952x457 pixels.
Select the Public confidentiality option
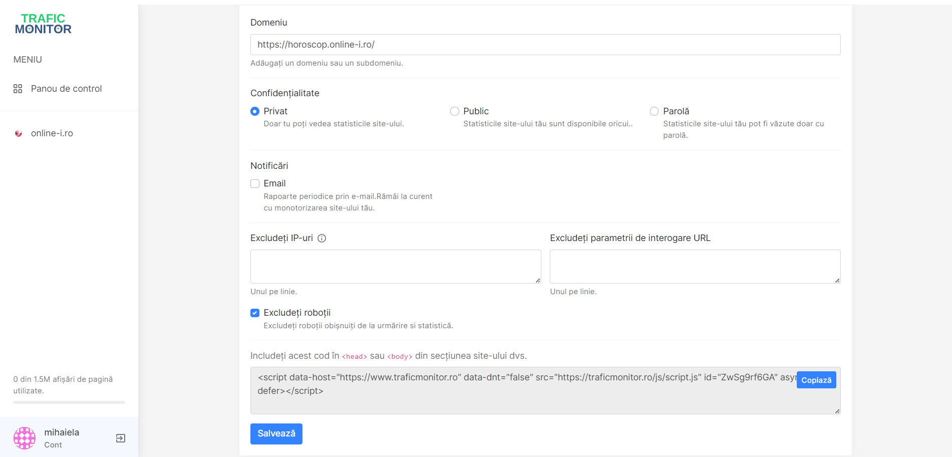pos(455,111)
